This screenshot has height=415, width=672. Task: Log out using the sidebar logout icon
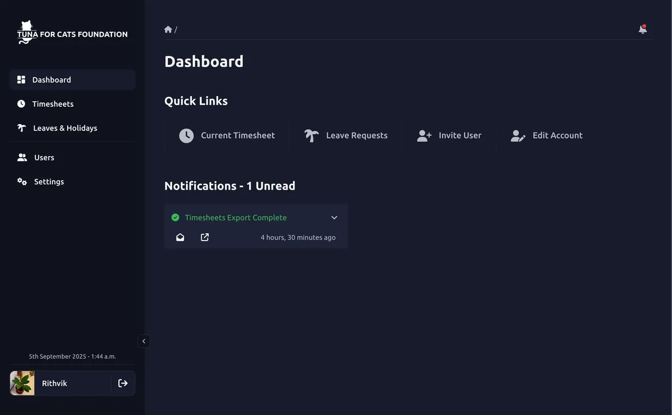click(x=123, y=383)
